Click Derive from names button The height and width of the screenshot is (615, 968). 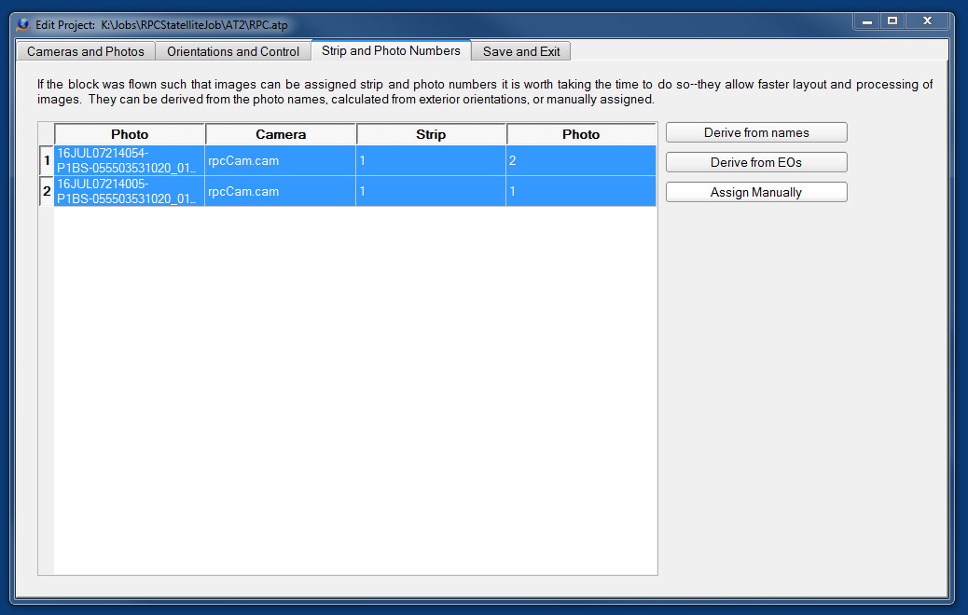756,132
